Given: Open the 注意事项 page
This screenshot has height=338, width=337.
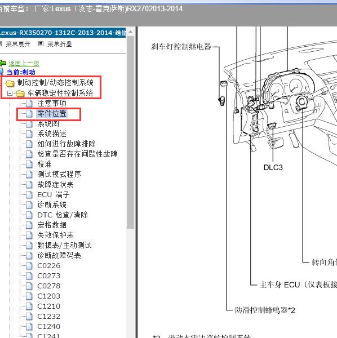Looking at the screenshot, I should 52,103.
